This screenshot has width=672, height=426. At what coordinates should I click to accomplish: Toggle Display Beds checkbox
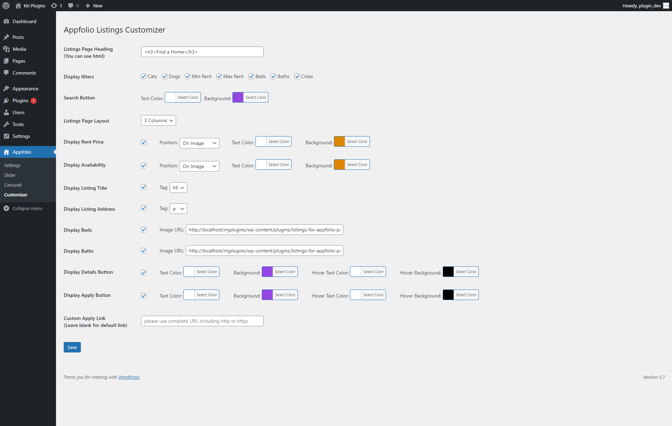point(143,230)
